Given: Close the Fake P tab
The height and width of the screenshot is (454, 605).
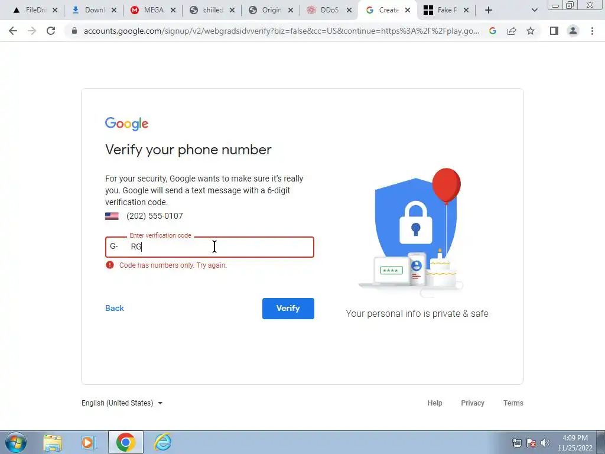Looking at the screenshot, I should (x=466, y=11).
